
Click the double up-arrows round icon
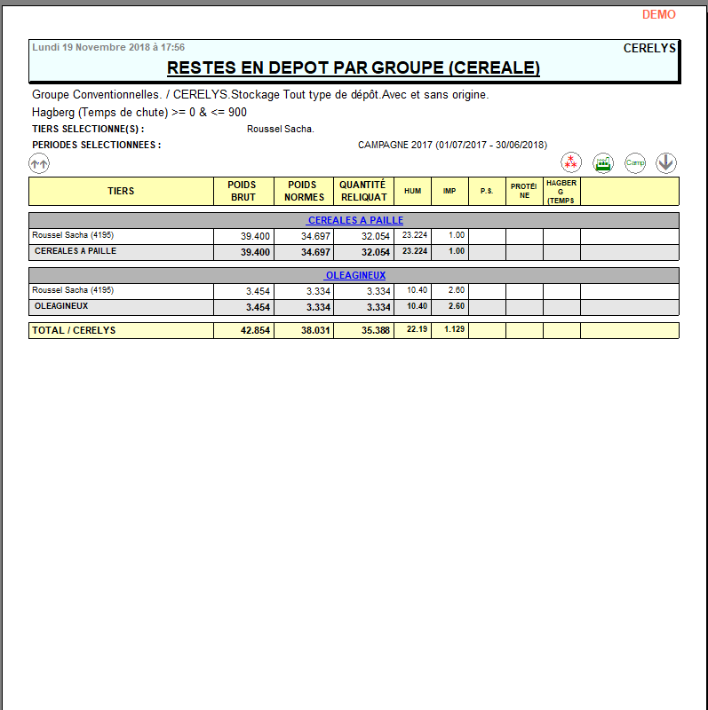pyautogui.click(x=39, y=163)
